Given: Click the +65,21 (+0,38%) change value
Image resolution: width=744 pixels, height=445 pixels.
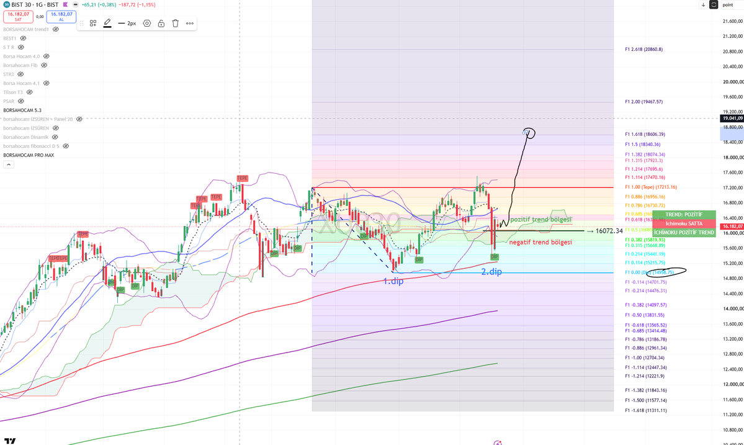Looking at the screenshot, I should coord(99,5).
